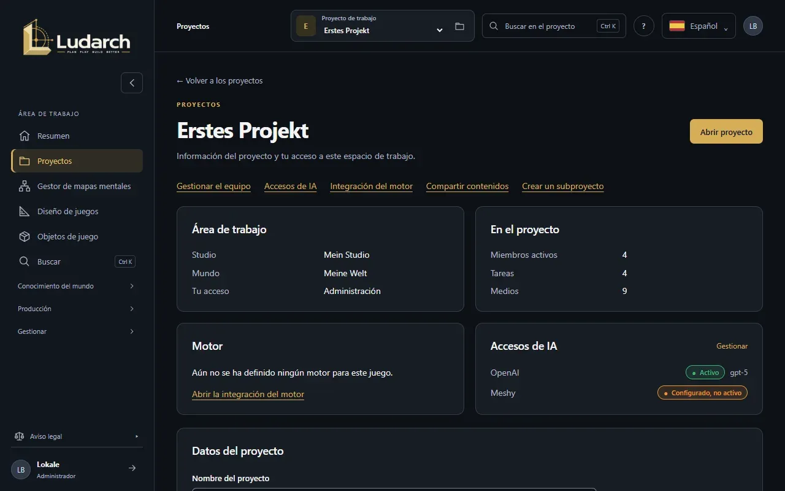Viewport: 785px width, 491px height.
Task: Click the mind map manager icon
Action: tap(25, 186)
